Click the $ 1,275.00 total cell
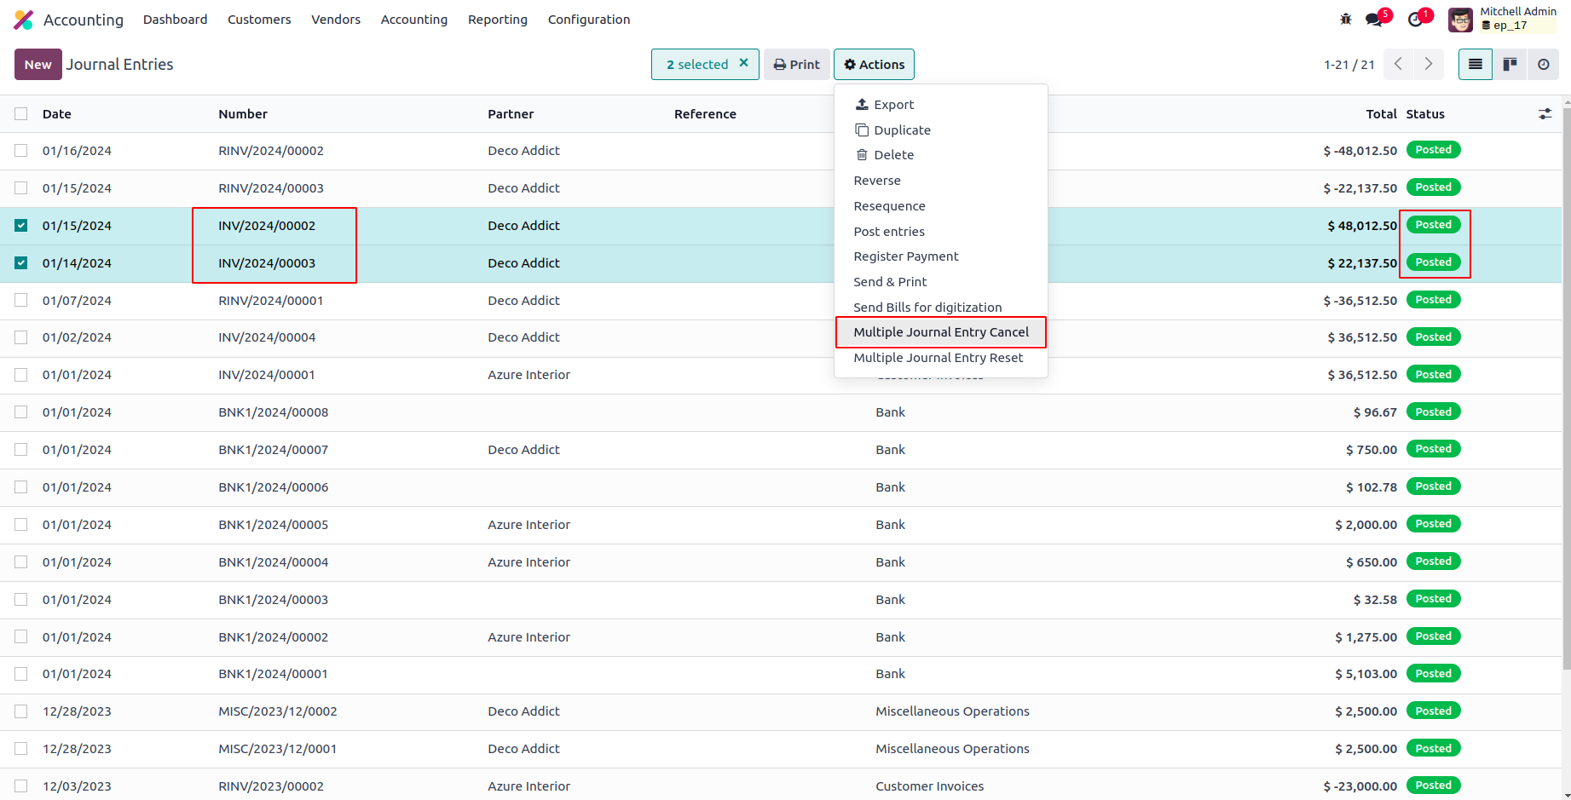 coord(1366,637)
